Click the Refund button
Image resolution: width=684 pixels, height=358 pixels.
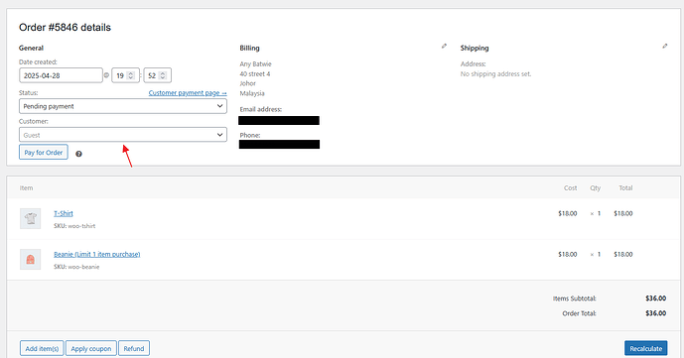134,348
